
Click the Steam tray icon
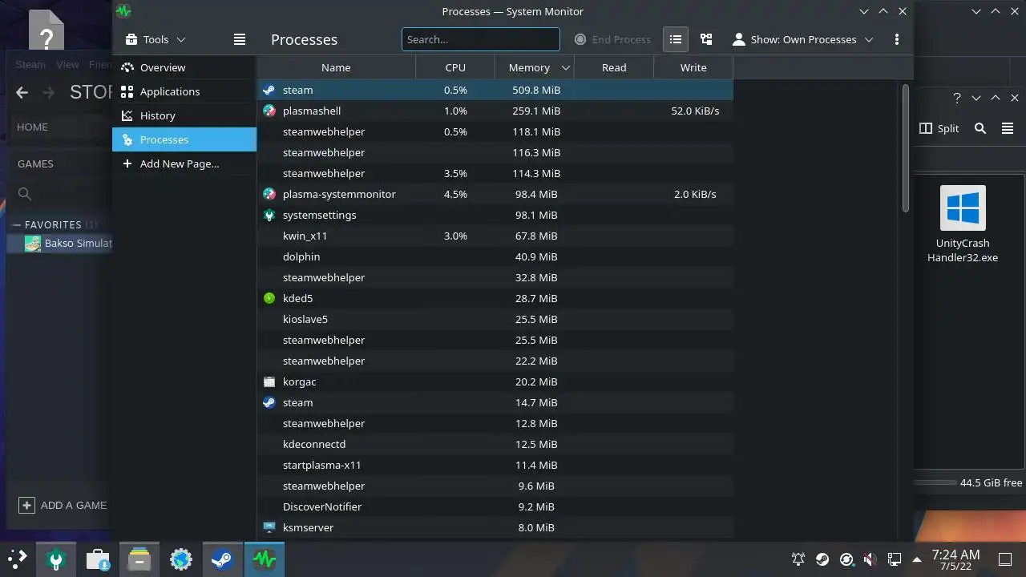tap(822, 559)
